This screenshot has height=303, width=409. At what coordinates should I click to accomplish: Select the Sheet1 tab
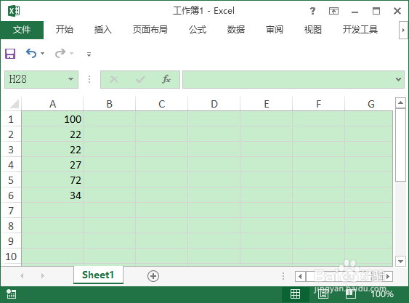point(98,275)
